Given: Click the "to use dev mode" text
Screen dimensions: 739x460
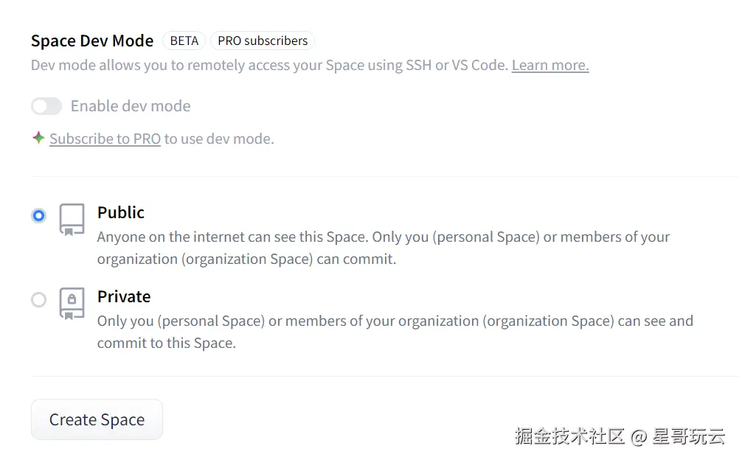Looking at the screenshot, I should click(219, 139).
